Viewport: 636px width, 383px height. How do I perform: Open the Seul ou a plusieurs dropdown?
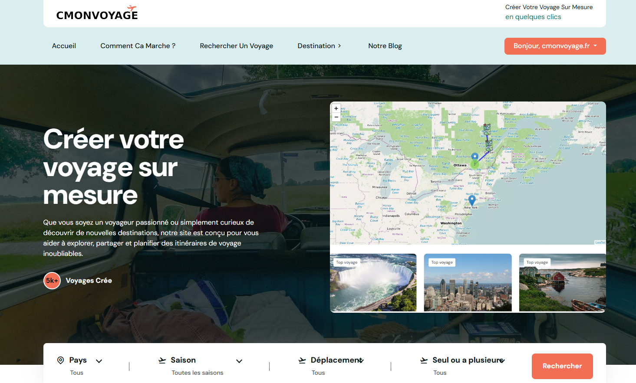(x=502, y=360)
